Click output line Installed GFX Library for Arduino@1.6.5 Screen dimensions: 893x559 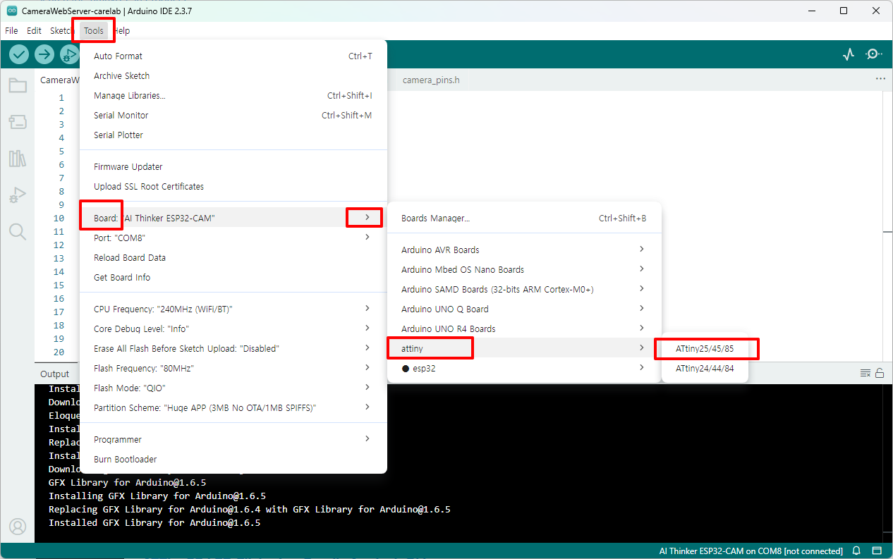click(154, 522)
